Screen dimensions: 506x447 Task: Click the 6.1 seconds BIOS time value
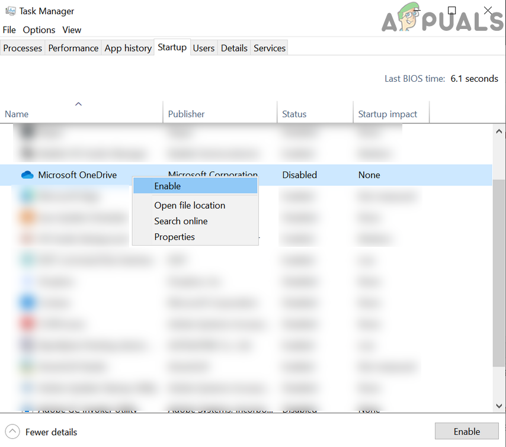[x=474, y=79]
